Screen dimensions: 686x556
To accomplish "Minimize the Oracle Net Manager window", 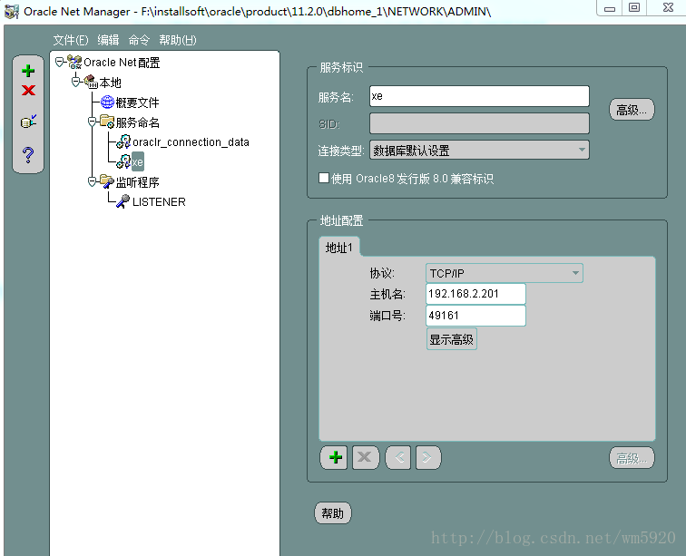I will 610,8.
